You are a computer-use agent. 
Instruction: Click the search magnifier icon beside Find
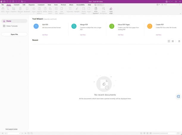(x=162, y=5)
